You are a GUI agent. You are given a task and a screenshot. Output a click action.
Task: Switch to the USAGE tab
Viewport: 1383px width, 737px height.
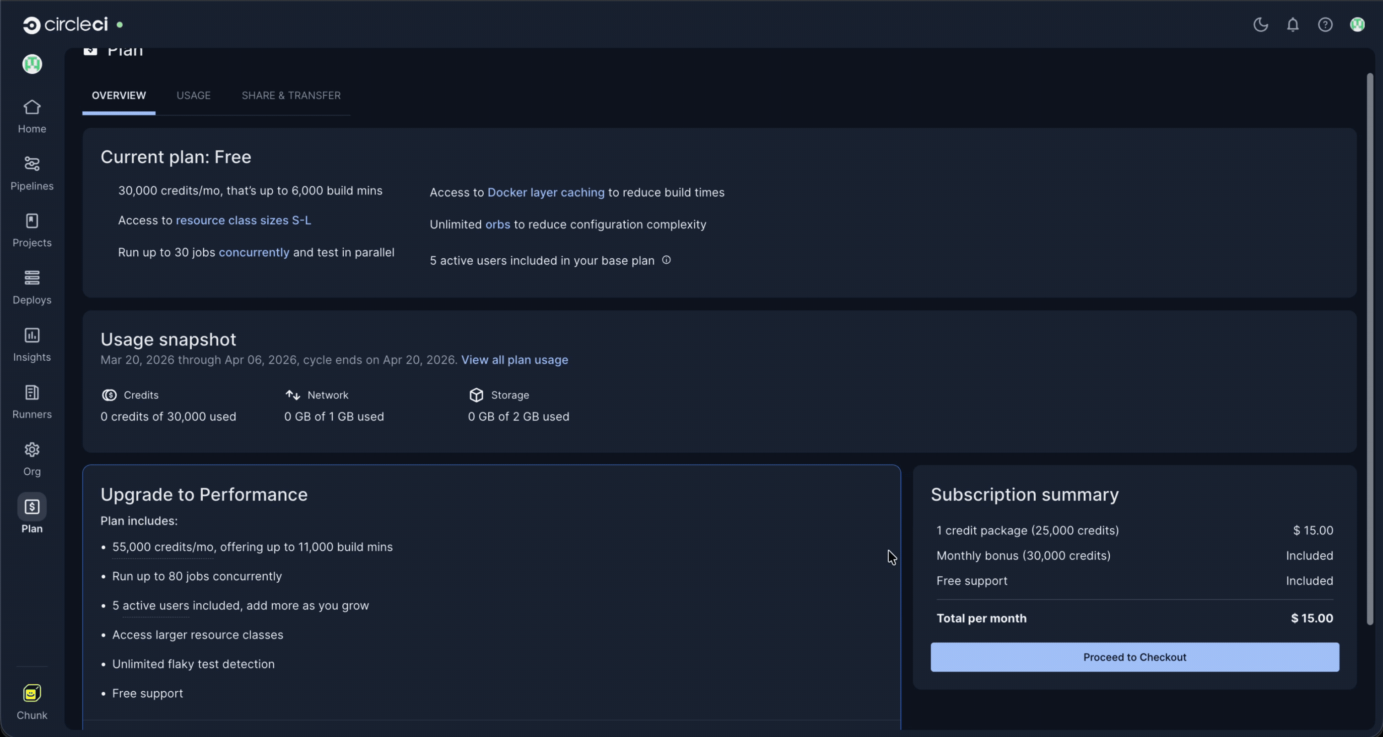click(193, 95)
